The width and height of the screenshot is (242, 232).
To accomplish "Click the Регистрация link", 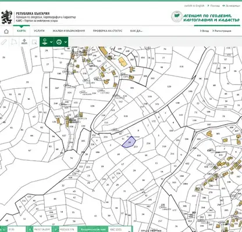I will tap(222, 31).
